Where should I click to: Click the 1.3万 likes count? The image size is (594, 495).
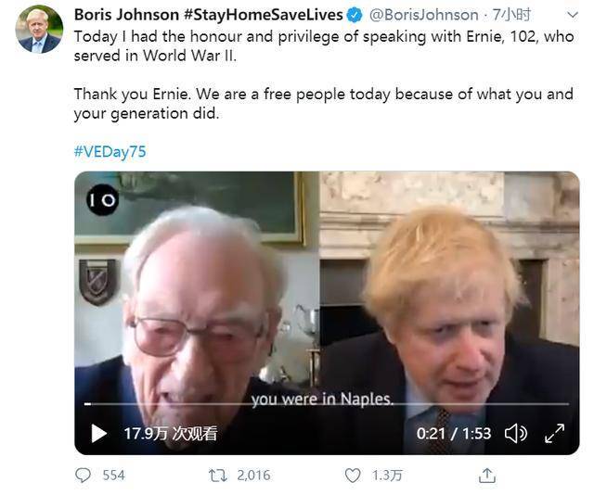coord(387,476)
